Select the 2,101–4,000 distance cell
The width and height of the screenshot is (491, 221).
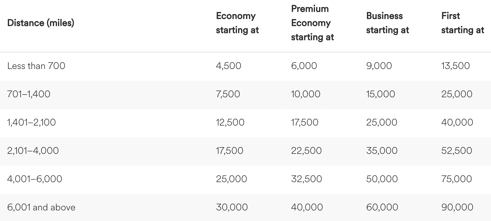(x=33, y=151)
